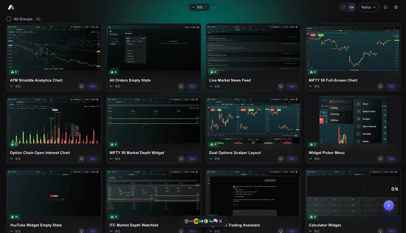Click the 'ITC Market Depth Watchlist' title
Image resolution: width=406 pixels, height=233 pixels.
pos(133,225)
